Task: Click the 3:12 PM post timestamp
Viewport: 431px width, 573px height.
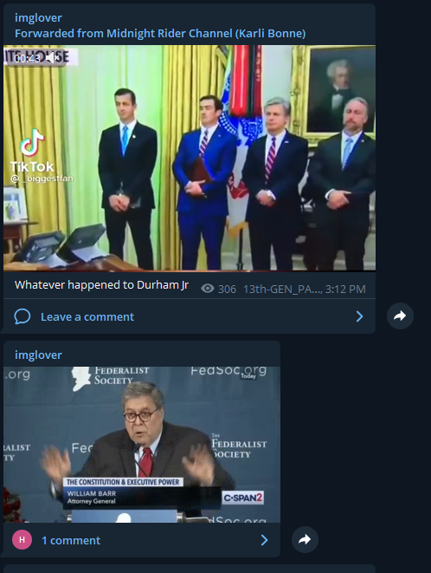Action: (345, 290)
